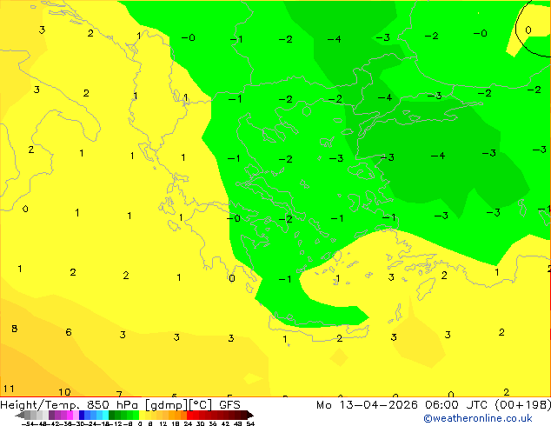Click the '11' temperature value on the map
This screenshot has height=426, width=551.
9,389
